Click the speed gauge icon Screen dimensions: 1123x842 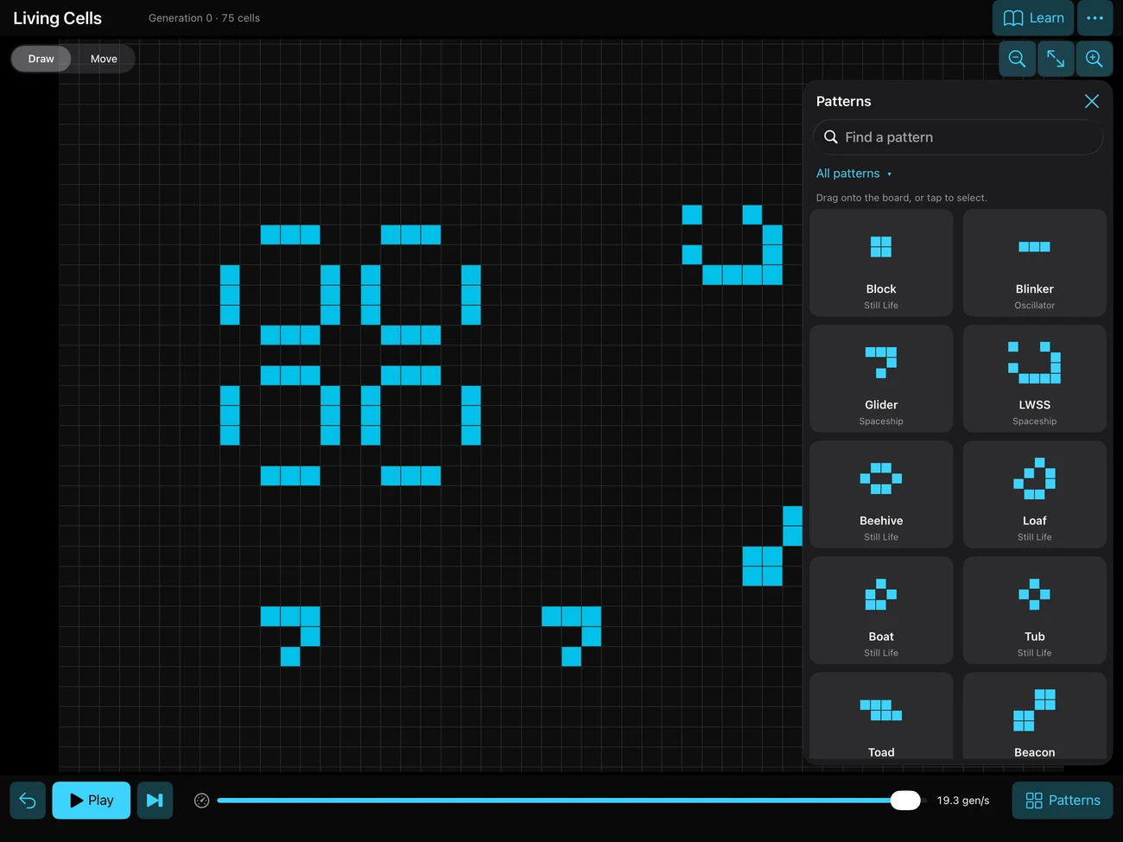pos(202,801)
